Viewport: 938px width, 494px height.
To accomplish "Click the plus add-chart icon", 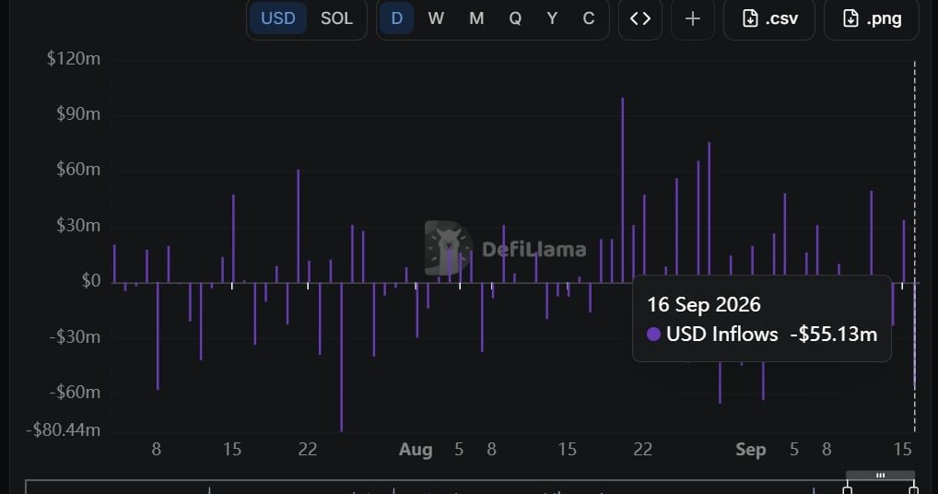I will (x=693, y=18).
